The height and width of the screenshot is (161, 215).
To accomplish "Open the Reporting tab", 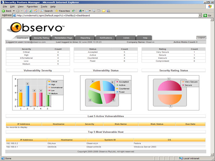I will tap(85, 38).
